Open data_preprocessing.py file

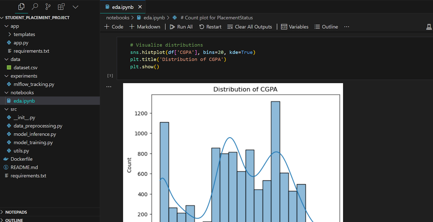[50, 126]
